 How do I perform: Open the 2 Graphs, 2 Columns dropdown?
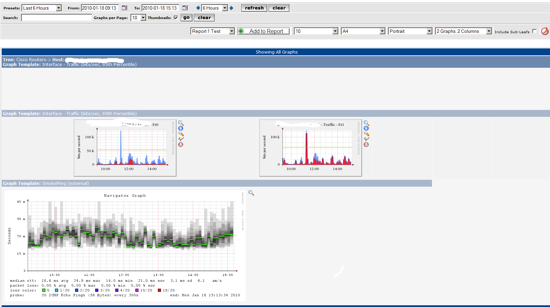click(463, 31)
